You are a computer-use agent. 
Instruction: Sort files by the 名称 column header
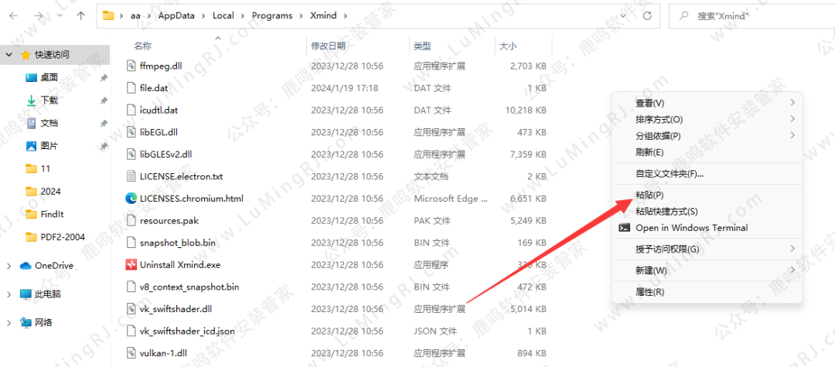coord(143,46)
